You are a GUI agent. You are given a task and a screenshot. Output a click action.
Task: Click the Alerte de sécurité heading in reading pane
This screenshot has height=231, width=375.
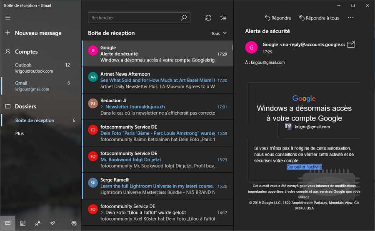[267, 31]
